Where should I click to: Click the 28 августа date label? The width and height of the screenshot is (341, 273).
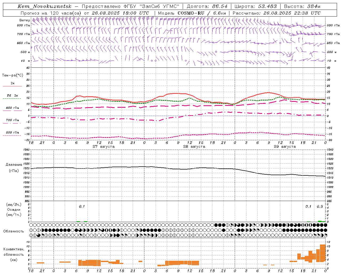194,147
